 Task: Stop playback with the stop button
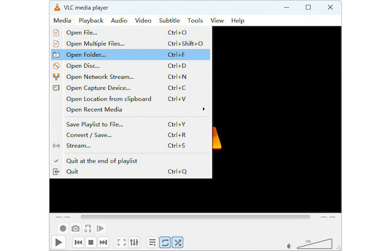(x=91, y=242)
